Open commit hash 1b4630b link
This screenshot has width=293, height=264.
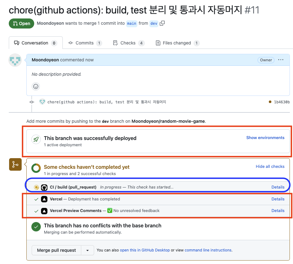coord(282,102)
